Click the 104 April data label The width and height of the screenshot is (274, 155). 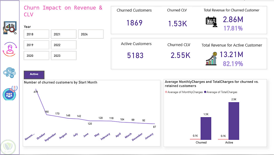122,119
